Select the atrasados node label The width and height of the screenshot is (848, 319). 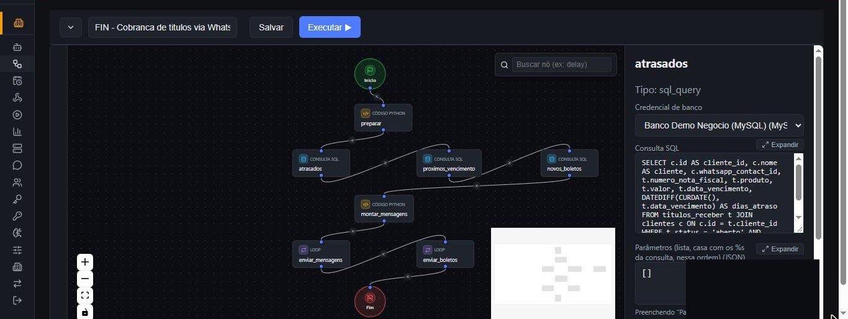311,169
